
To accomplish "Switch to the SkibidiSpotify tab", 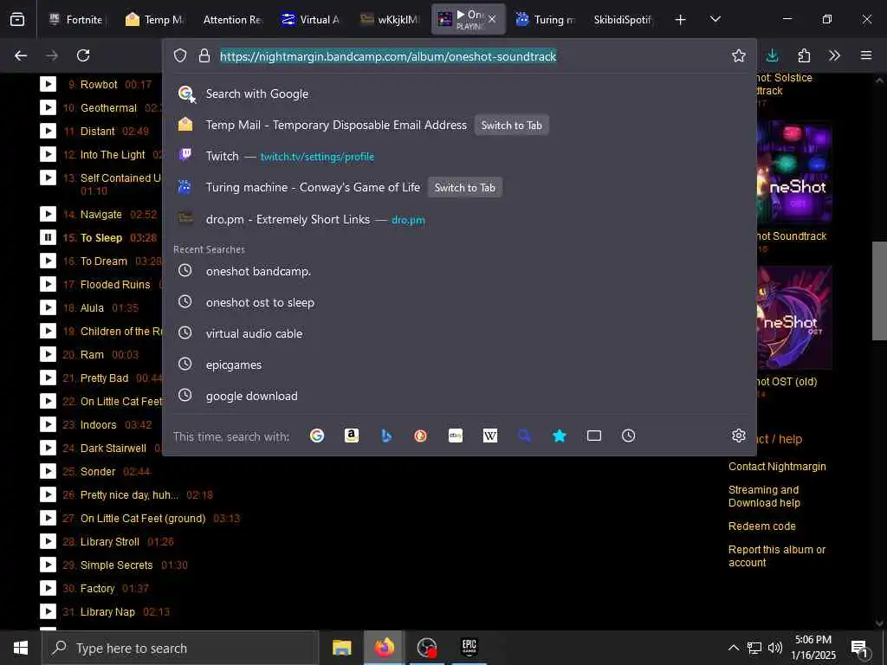I will [x=624, y=19].
